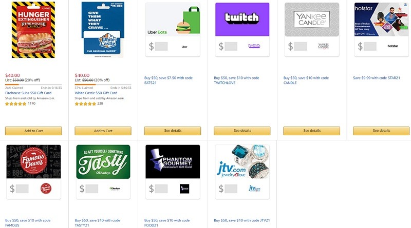411x228 pixels.
Task: Click the small O'Charley's logo icon
Action: (115, 189)
